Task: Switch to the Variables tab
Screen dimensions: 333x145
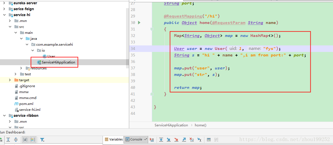Action: pyautogui.click(x=114, y=139)
